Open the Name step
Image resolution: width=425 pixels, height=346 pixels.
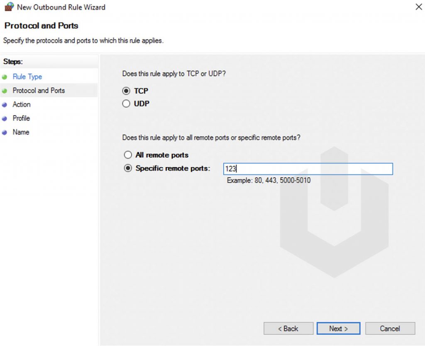[21, 132]
